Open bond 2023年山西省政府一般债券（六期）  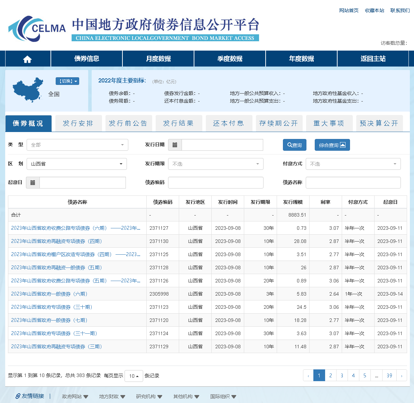[50, 294]
